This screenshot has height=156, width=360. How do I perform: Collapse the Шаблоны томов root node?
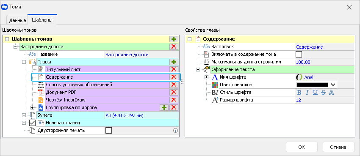pos(7,39)
